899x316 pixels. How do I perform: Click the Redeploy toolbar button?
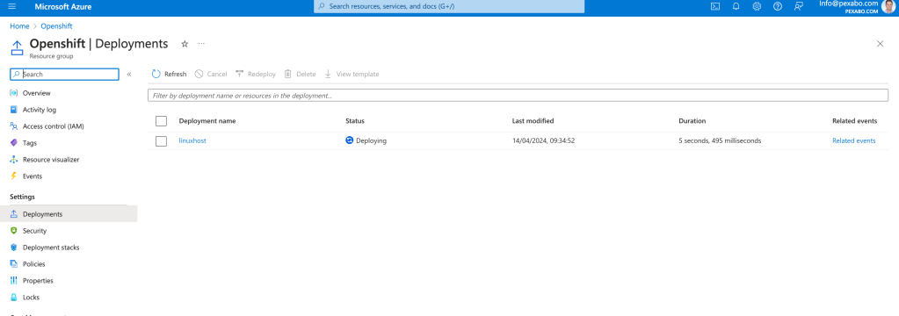pyautogui.click(x=256, y=75)
